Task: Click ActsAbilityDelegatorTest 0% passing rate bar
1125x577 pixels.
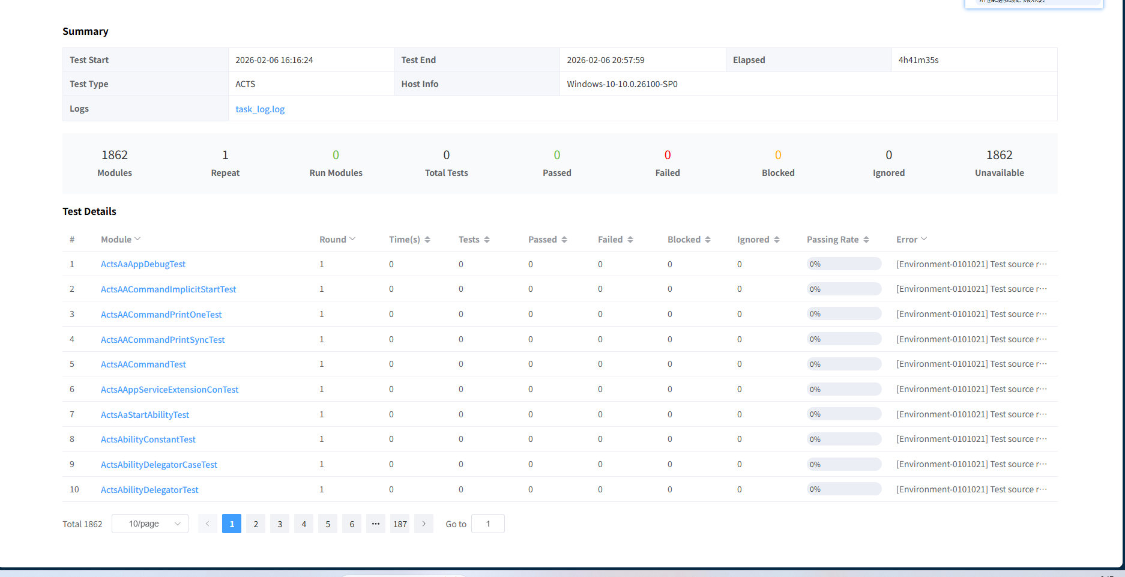Action: [x=844, y=489]
